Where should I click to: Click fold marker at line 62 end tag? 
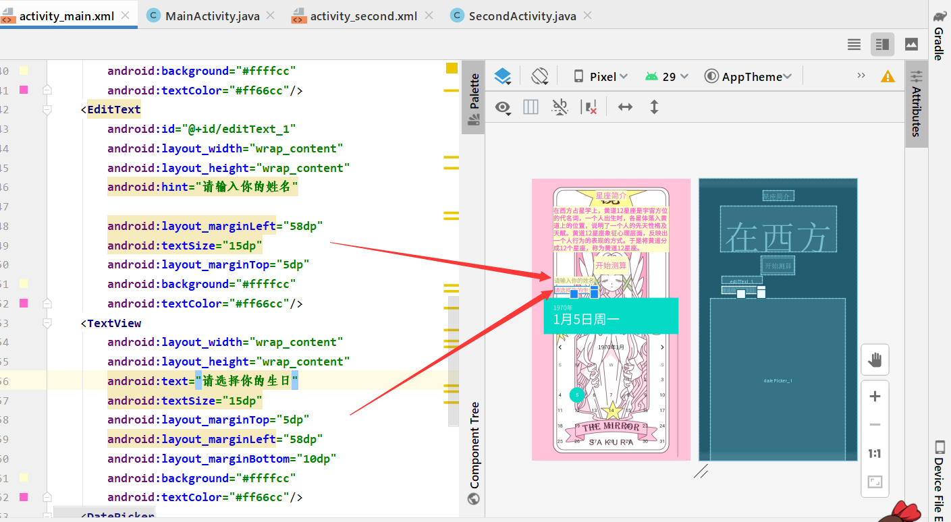47,497
